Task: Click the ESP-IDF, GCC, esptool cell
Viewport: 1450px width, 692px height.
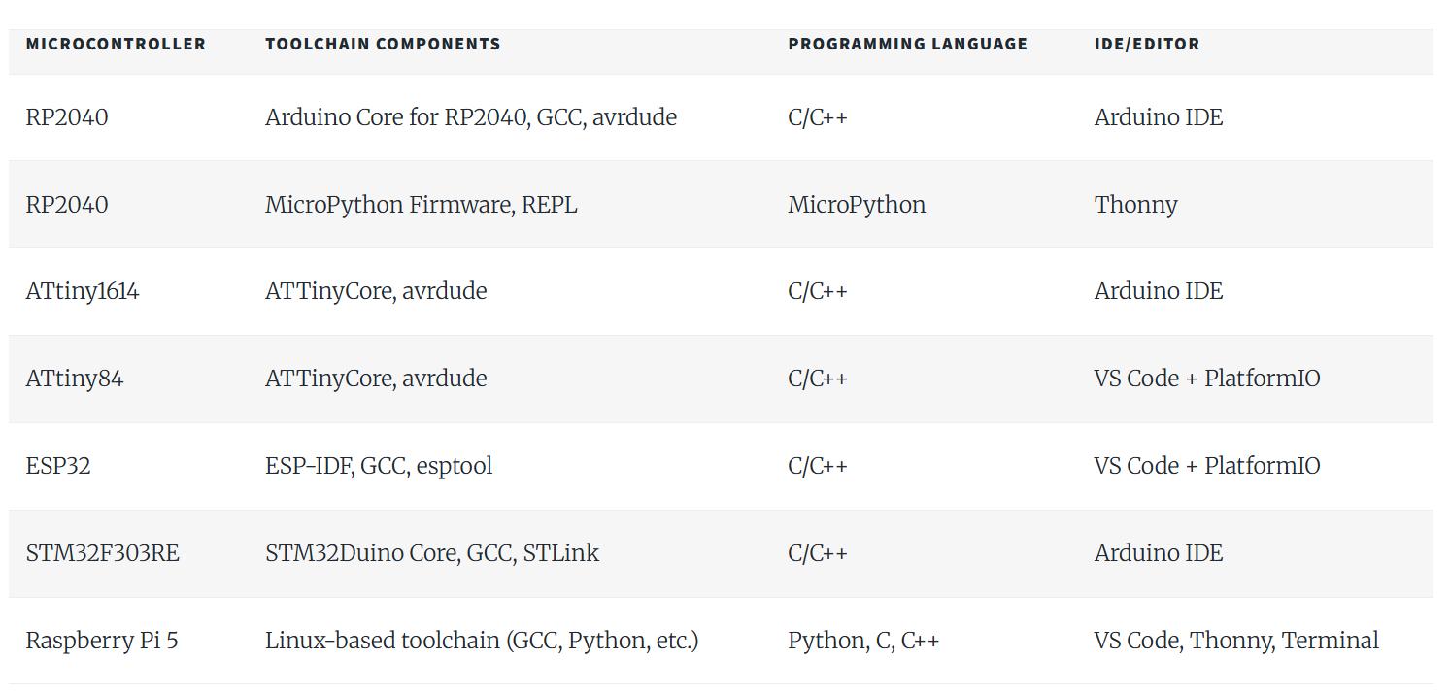Action: 379,466
